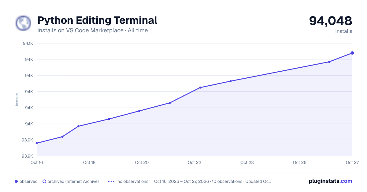This screenshot has width=367, height=192.
Task: Click the 'Oct 23' x-axis label
Action: [247, 162]
